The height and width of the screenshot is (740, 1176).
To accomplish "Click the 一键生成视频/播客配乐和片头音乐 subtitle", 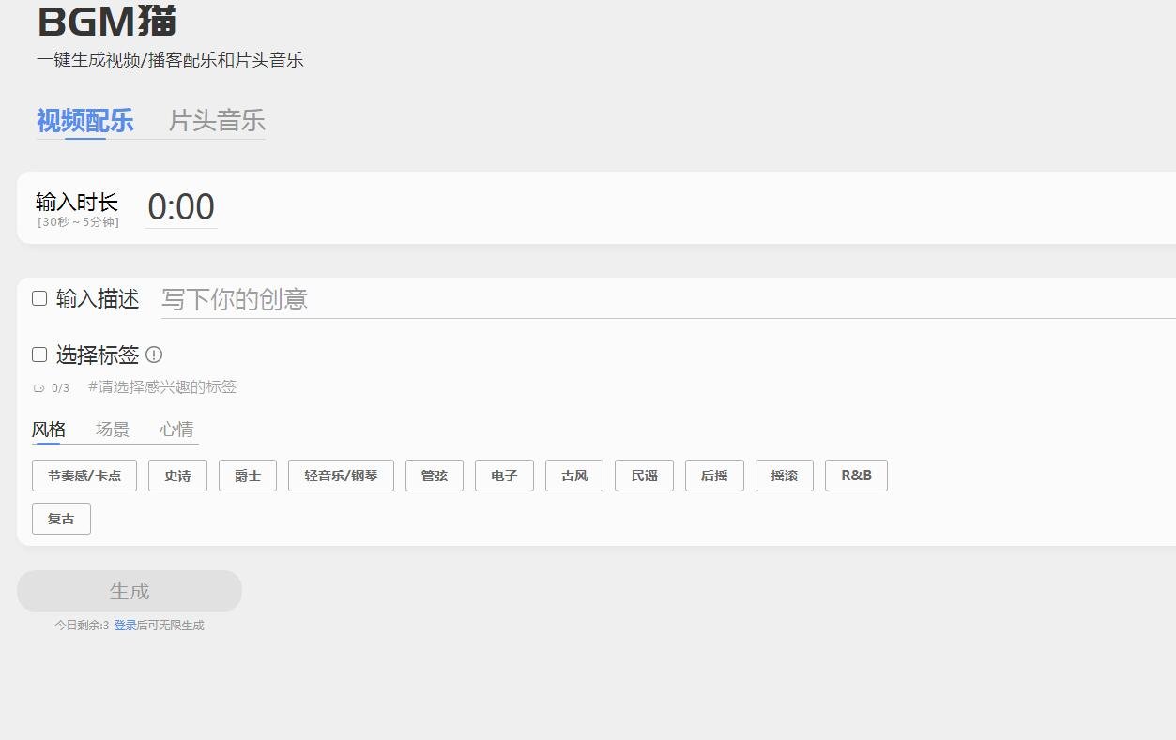I will (x=170, y=60).
